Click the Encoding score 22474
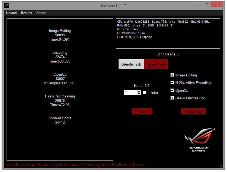Viewport: 227px width, 172px height. click(x=60, y=57)
